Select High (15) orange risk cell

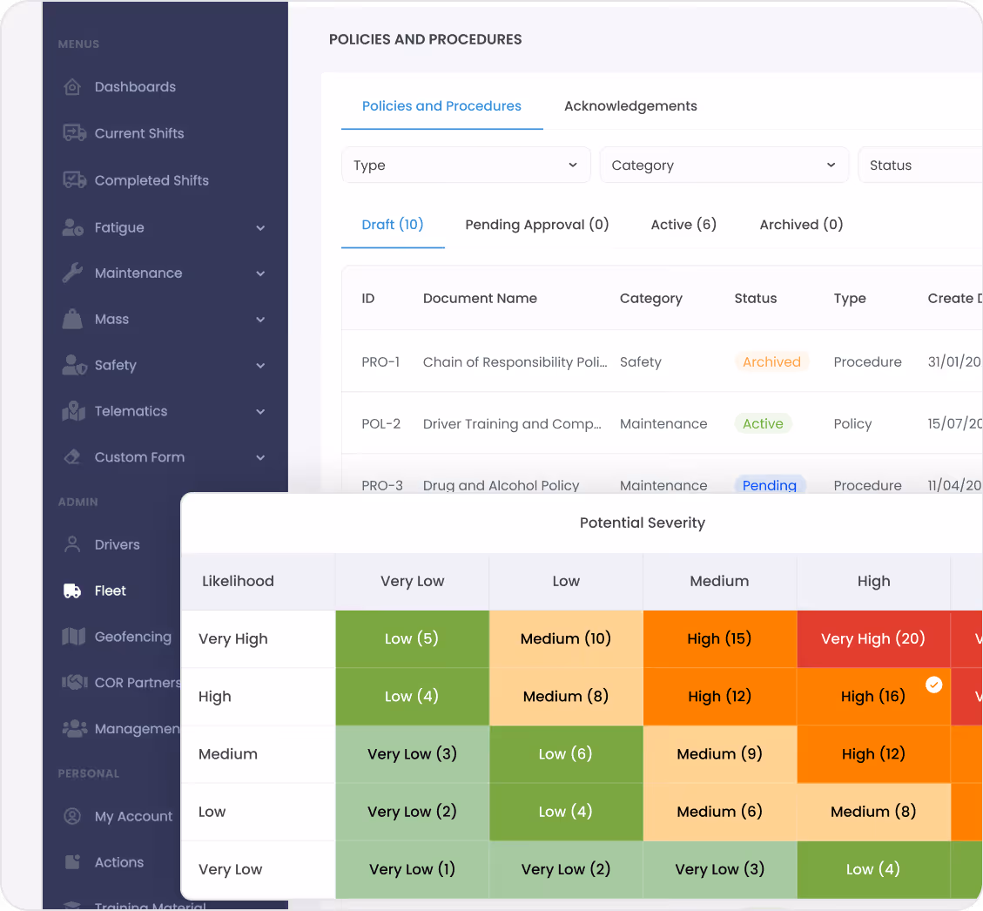720,638
